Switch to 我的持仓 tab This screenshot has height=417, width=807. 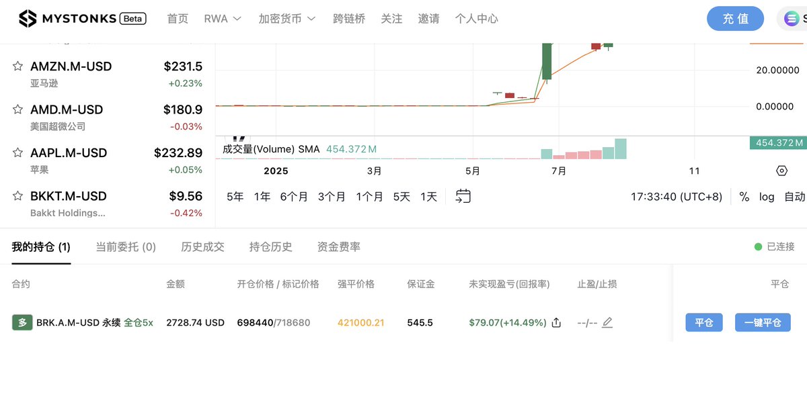pyautogui.click(x=41, y=247)
